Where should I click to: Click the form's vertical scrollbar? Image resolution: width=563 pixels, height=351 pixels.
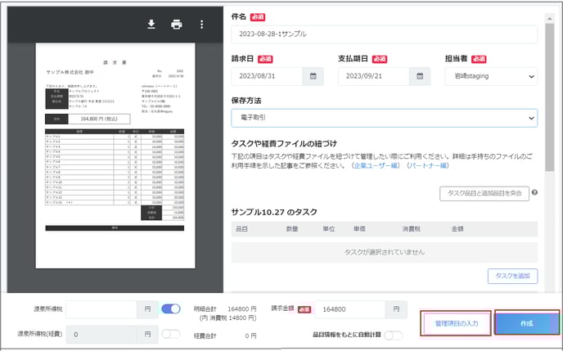[x=550, y=97]
